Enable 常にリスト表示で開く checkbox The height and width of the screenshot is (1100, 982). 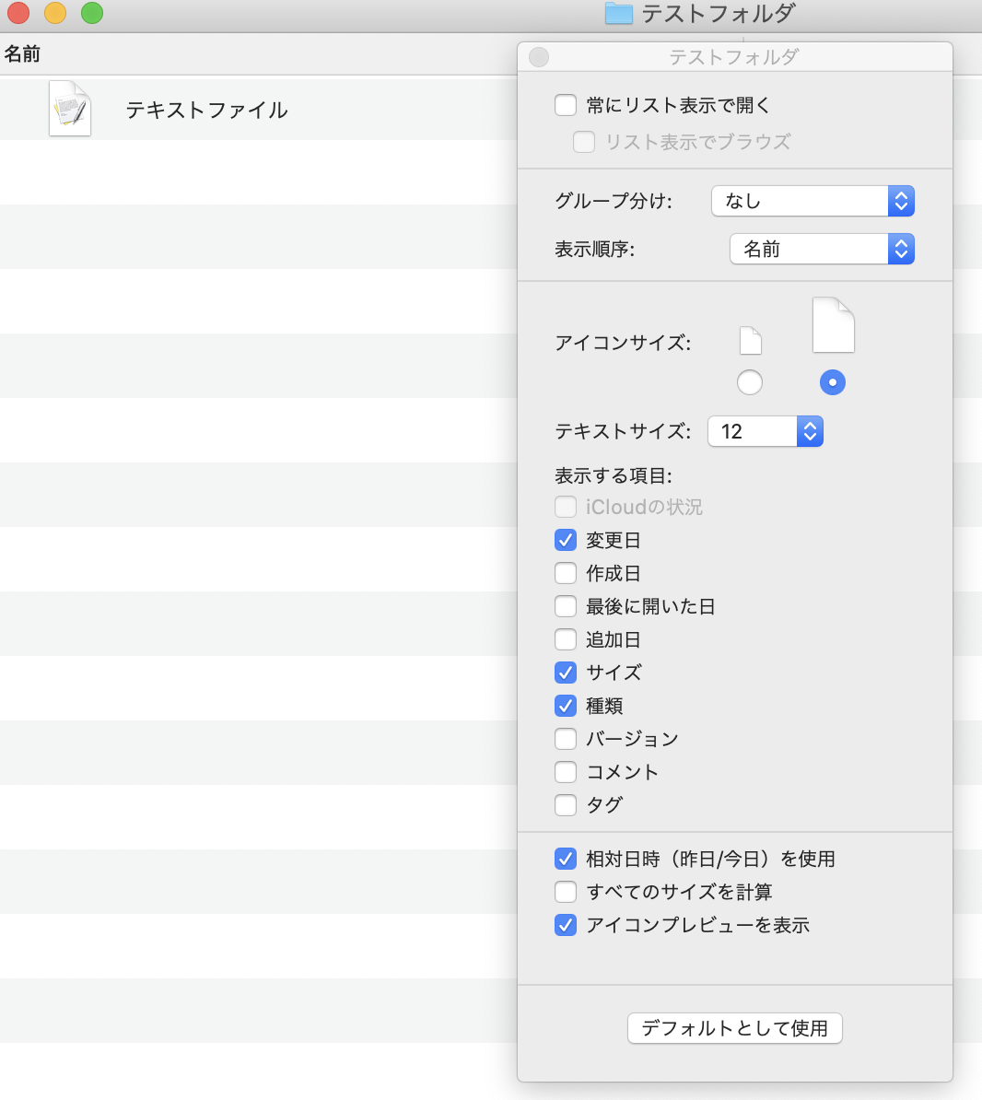[x=566, y=105]
